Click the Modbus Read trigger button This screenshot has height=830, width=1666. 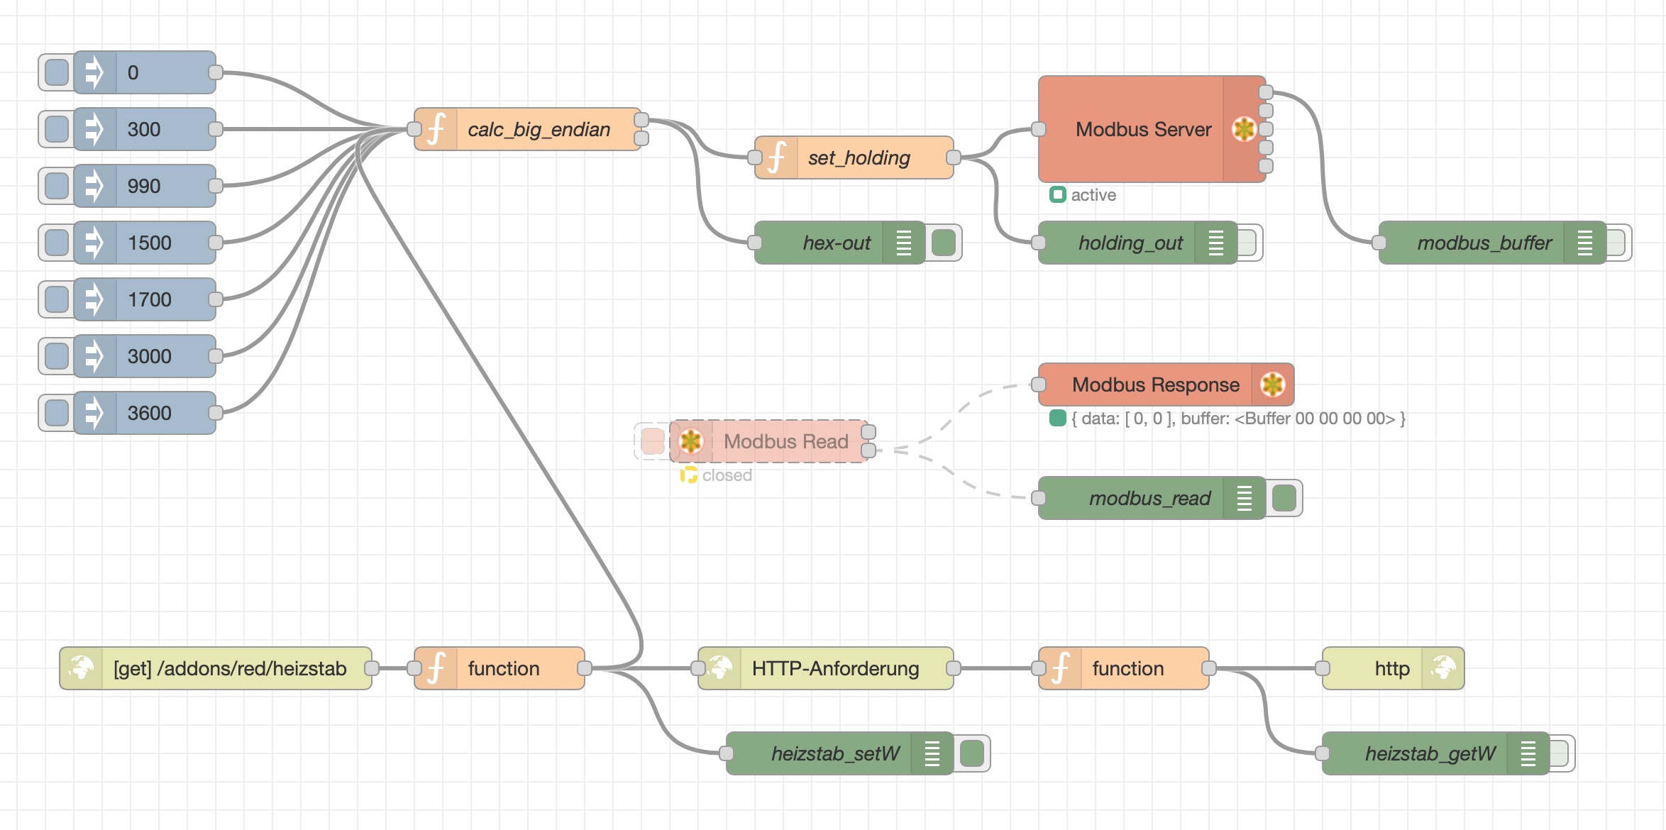coord(652,441)
